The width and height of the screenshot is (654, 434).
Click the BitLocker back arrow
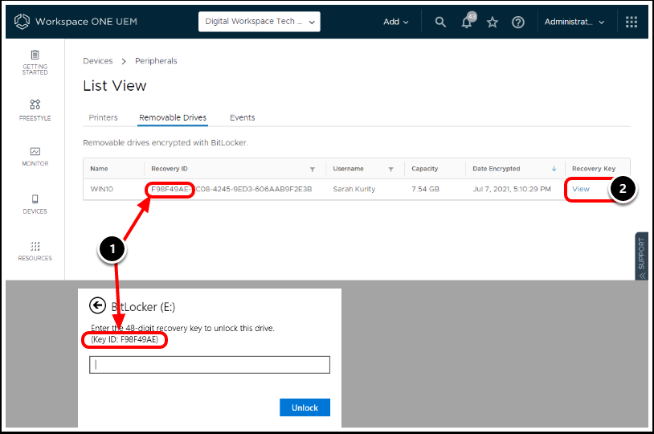tap(97, 305)
